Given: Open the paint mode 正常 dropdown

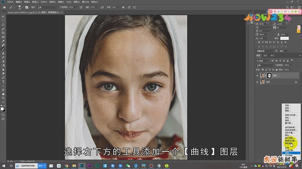Looking at the screenshot, I should point(48,7).
